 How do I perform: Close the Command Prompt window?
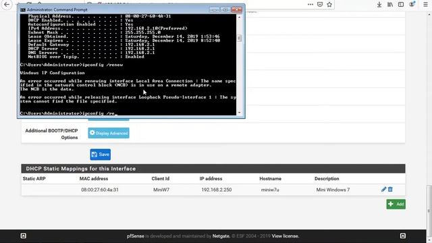click(237, 9)
